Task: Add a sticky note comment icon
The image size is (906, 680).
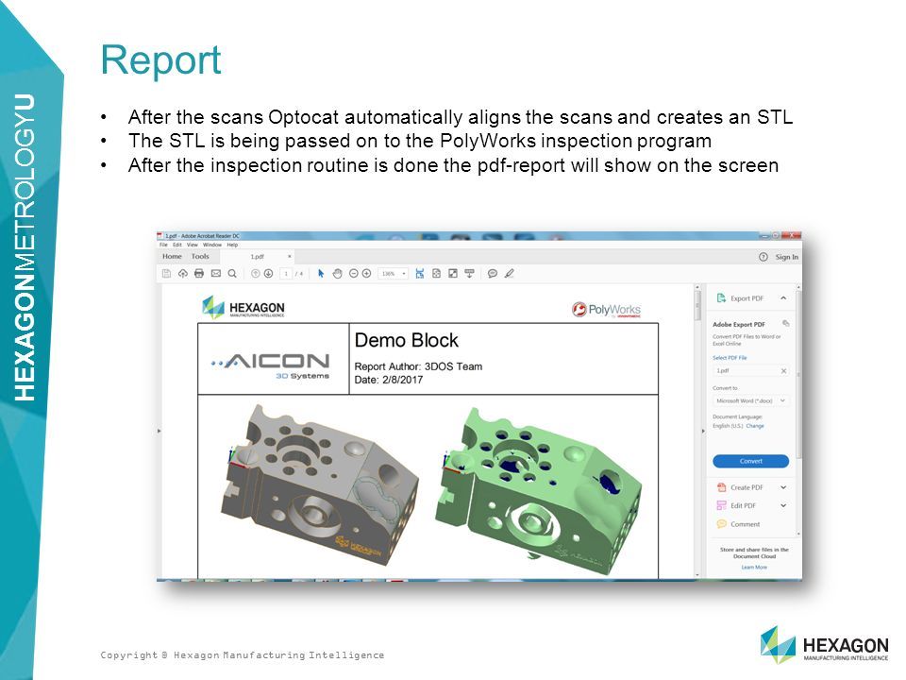Action: 493,274
